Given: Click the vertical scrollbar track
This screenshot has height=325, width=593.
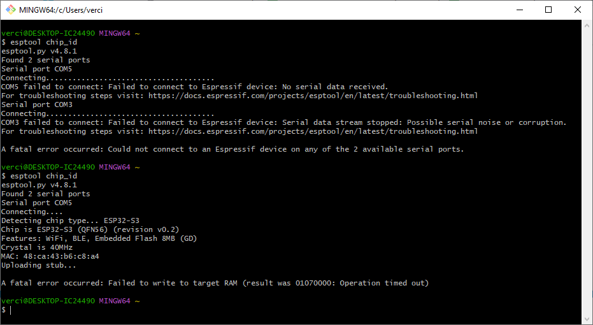Looking at the screenshot, I should 587,172.
